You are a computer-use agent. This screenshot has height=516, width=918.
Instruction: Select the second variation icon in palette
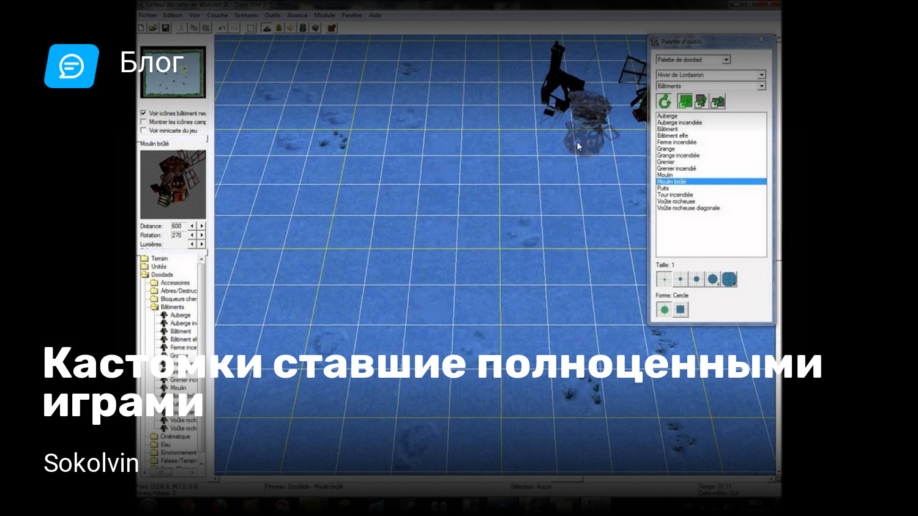(701, 101)
